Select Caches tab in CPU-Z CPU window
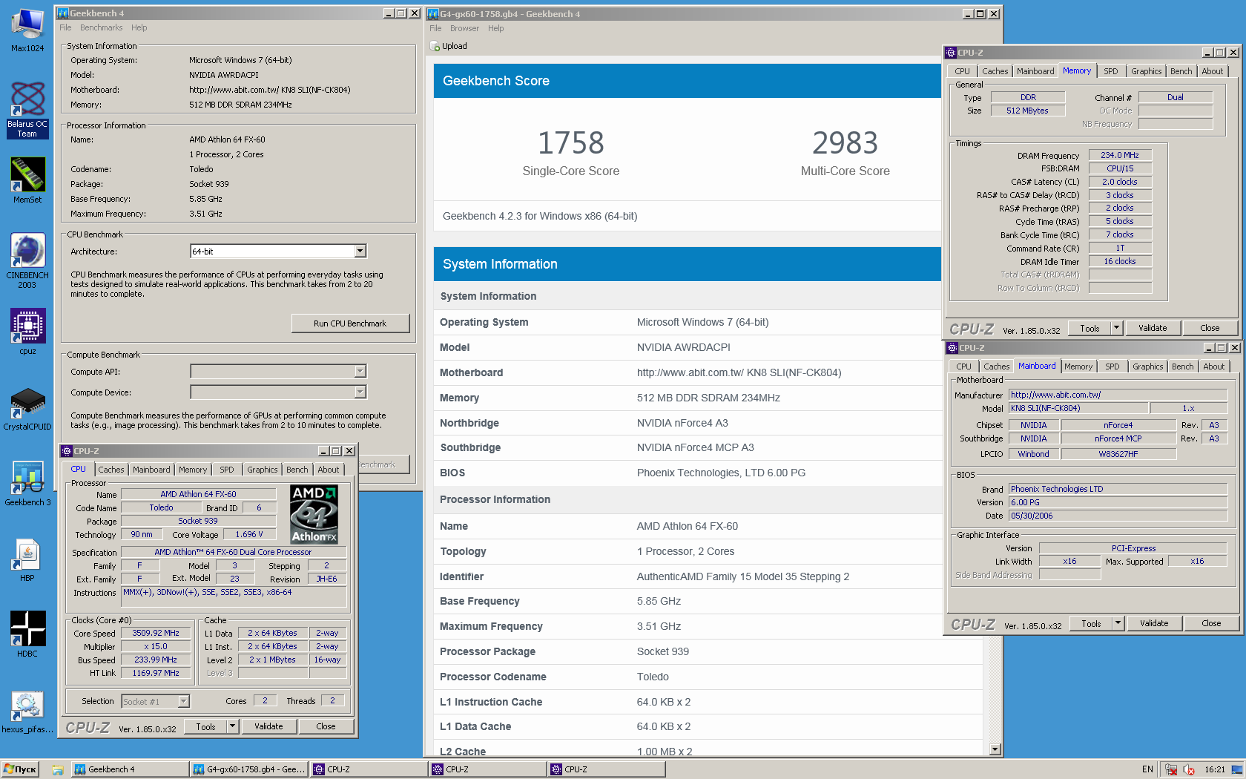 click(111, 470)
